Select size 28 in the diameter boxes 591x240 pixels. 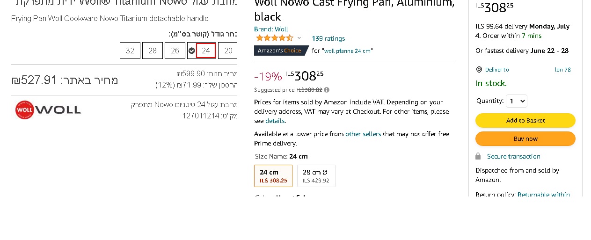point(153,51)
